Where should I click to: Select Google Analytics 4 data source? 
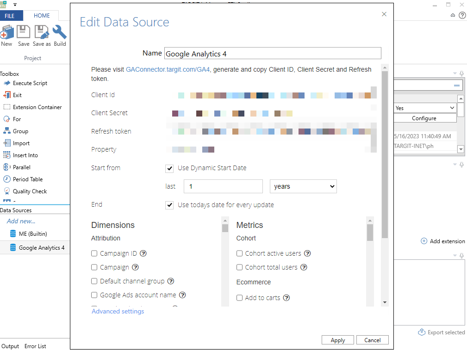(x=37, y=248)
